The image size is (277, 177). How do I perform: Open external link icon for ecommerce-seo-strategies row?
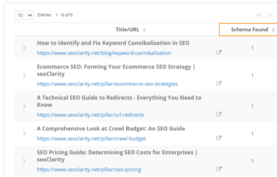point(219,84)
